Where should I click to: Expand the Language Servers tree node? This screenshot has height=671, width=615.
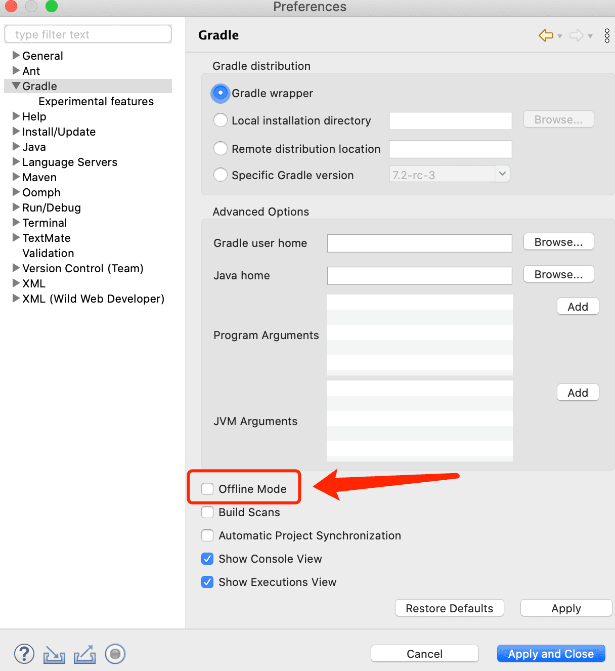[16, 161]
